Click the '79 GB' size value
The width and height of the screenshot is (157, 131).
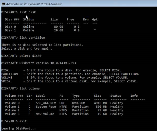coord(102,110)
